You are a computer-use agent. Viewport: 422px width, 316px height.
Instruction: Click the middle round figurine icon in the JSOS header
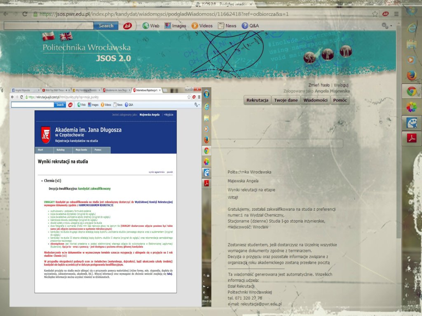[328, 54]
